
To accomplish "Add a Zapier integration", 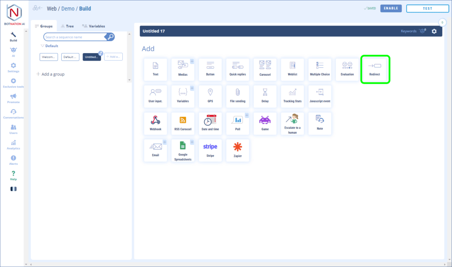I will (237, 150).
